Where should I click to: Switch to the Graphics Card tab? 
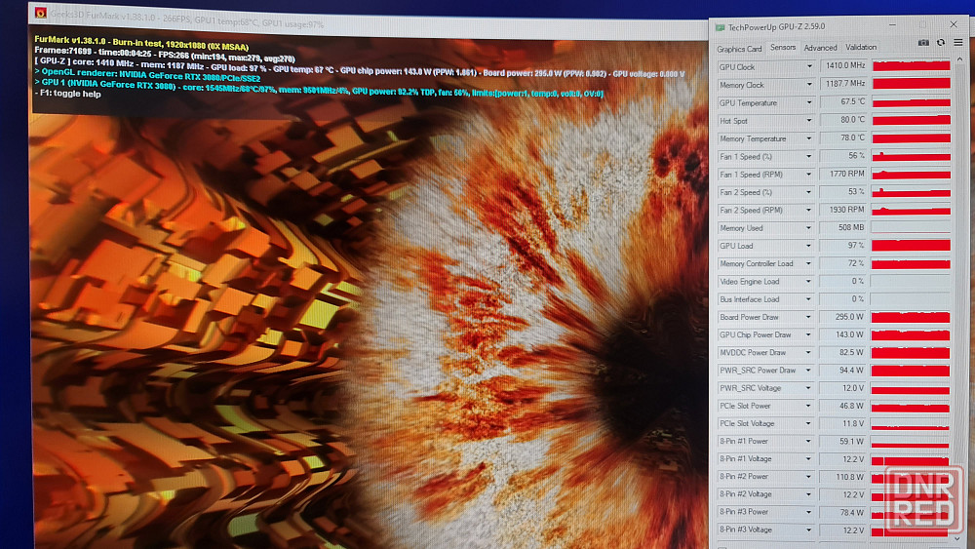click(739, 48)
